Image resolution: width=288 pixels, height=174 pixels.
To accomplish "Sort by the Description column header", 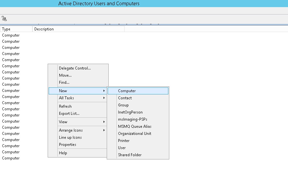I will [78, 29].
